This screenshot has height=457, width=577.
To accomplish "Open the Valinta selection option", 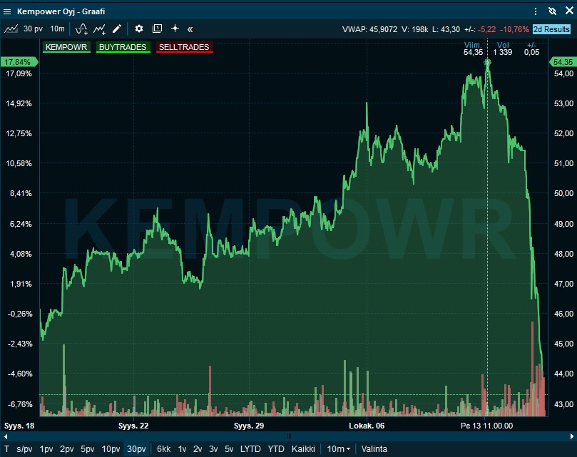I will pyautogui.click(x=374, y=449).
